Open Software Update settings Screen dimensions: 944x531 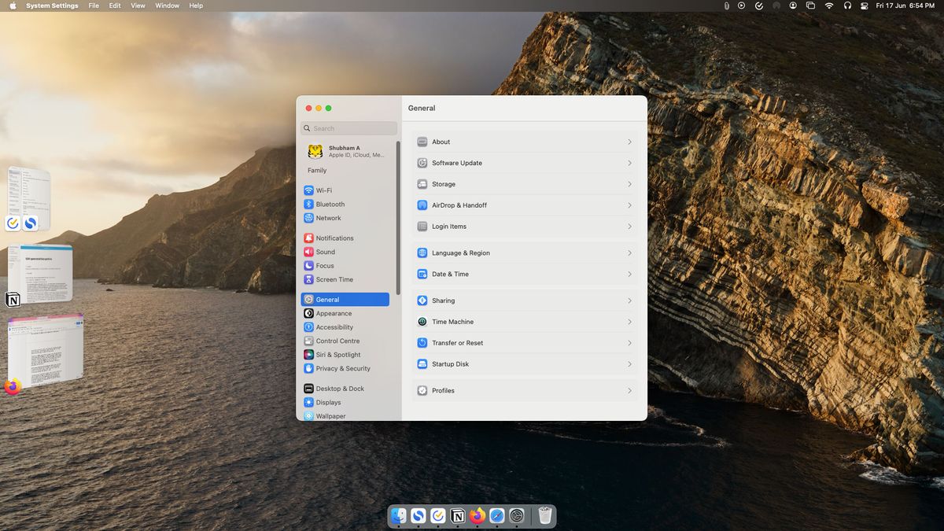click(x=456, y=163)
